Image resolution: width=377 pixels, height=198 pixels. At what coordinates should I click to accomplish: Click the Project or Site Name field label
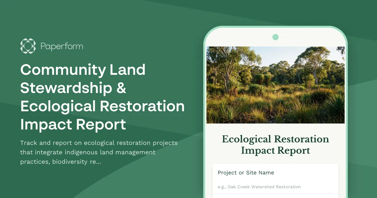coord(246,173)
